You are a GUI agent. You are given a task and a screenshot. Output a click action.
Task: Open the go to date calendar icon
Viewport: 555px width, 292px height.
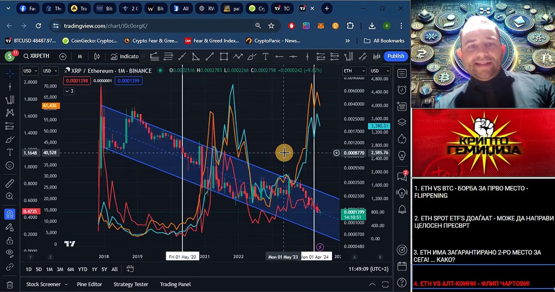(x=130, y=269)
